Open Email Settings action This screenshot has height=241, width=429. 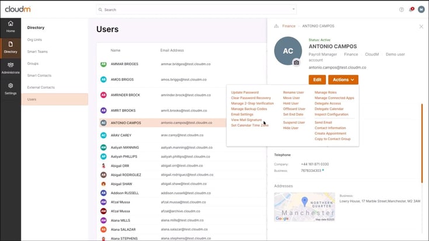point(242,114)
